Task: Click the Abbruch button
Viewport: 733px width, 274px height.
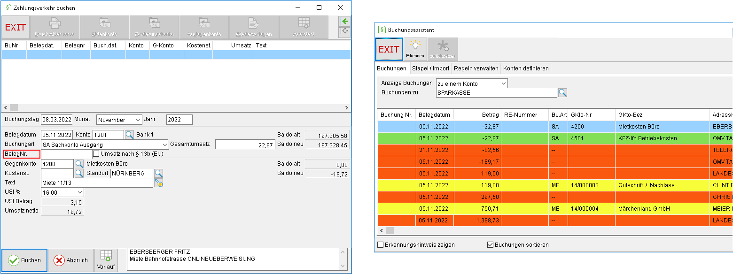Action: 71,260
